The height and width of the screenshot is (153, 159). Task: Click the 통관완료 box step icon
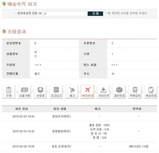[x=119, y=92]
